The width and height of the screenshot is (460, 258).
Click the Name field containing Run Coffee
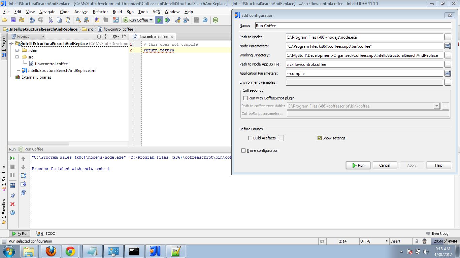353,26
